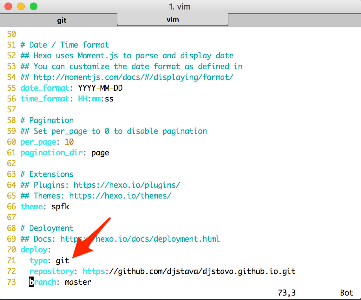Click the pagination_dir key
This screenshot has height=300, width=361.
point(52,153)
